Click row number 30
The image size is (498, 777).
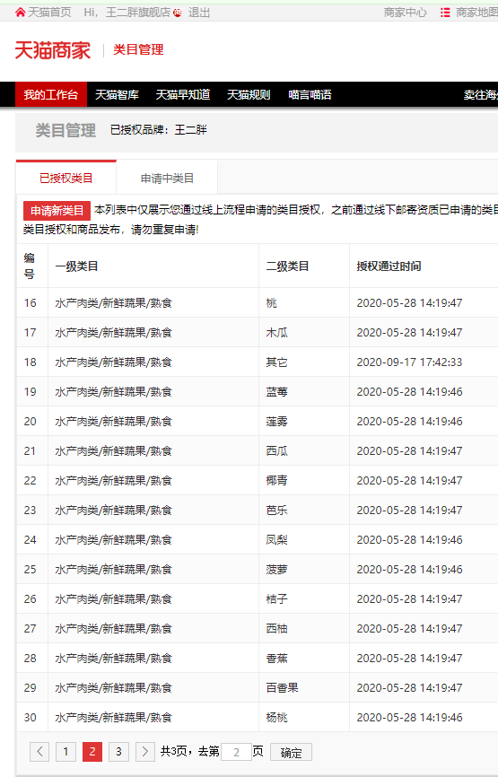31,717
